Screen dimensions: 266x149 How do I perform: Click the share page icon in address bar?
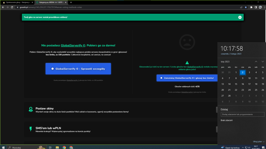point(241,7)
